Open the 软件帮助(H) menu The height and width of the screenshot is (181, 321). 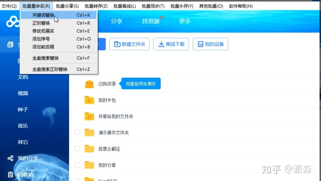[x=241, y=6]
